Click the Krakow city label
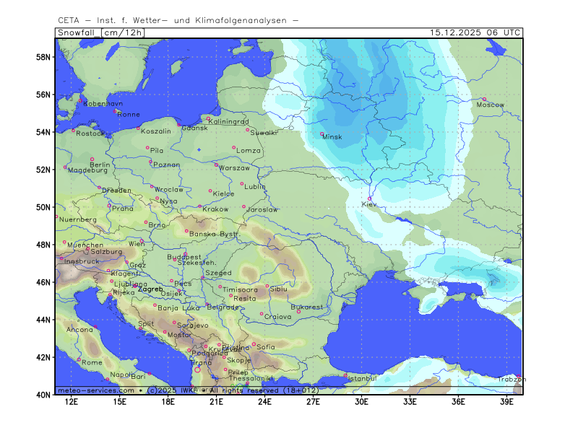 (x=215, y=209)
